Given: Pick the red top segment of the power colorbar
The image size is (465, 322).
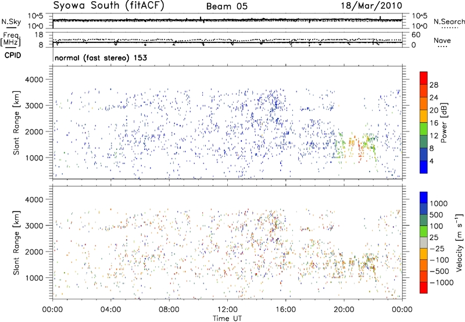Looking at the screenshot, I should (x=424, y=78).
